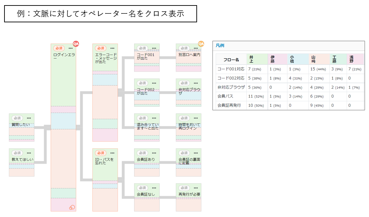Image resolution: width=369 pixels, height=217 pixels.
Task: Select the 時間をおいて再ログイン node title
Action: (189, 126)
